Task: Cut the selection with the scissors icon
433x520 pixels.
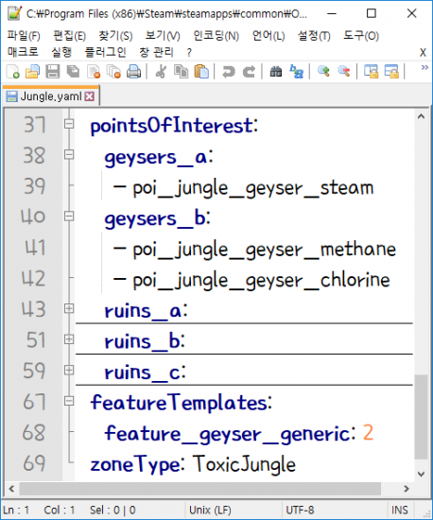Action: point(161,71)
